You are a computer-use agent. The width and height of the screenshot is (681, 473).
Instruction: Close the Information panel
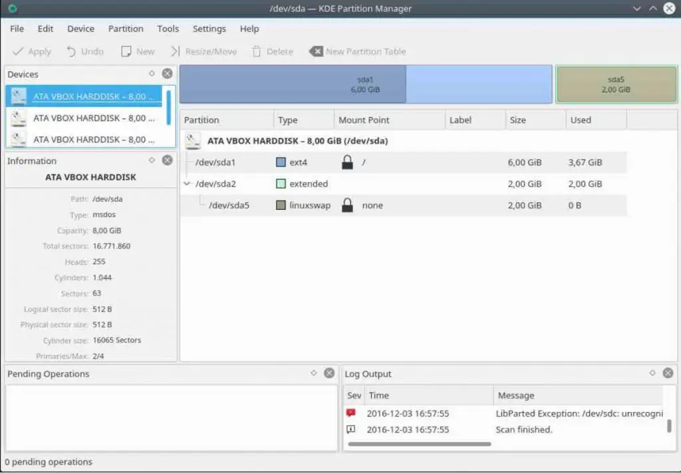click(x=167, y=160)
